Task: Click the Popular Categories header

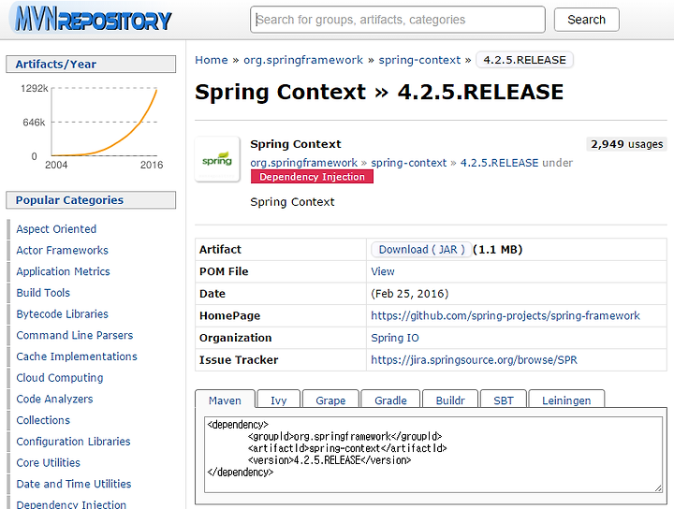Action: (x=91, y=200)
